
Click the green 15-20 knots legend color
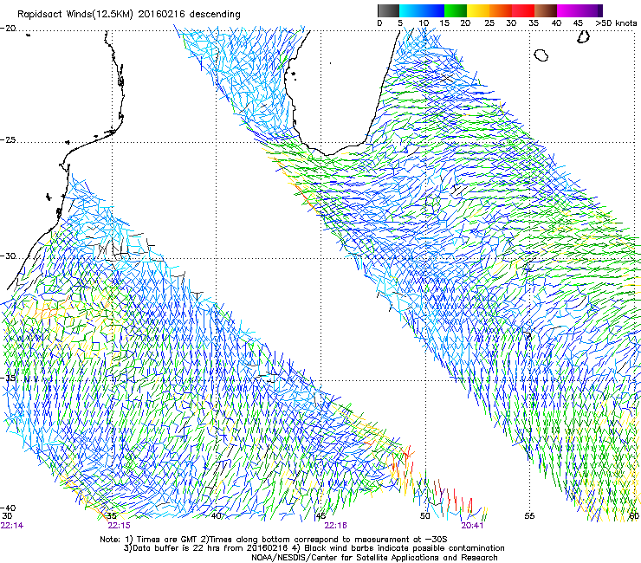coord(456,10)
